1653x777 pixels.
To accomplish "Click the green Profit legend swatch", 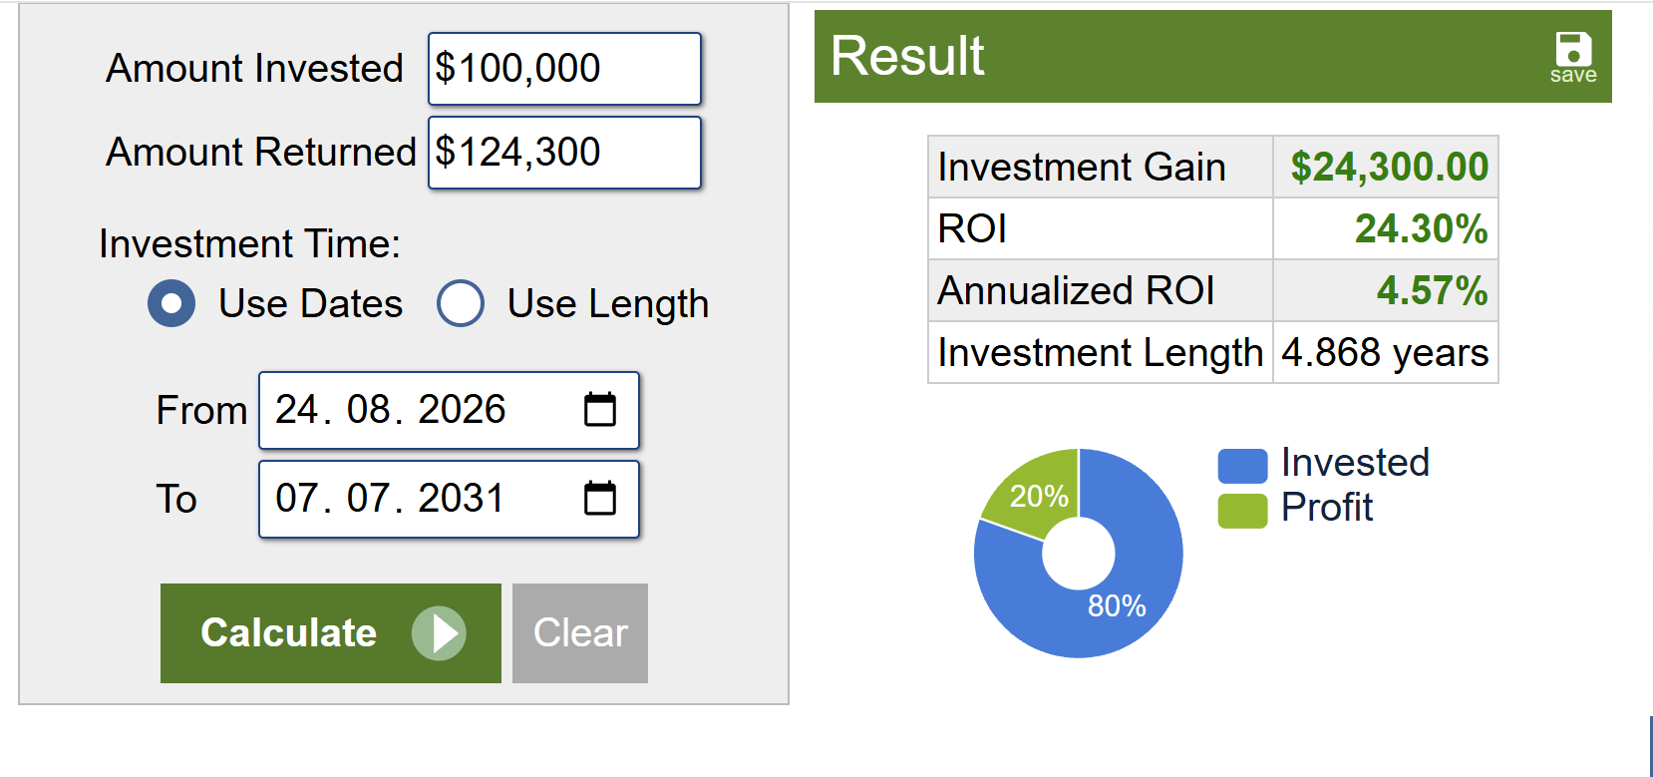I will [1242, 511].
